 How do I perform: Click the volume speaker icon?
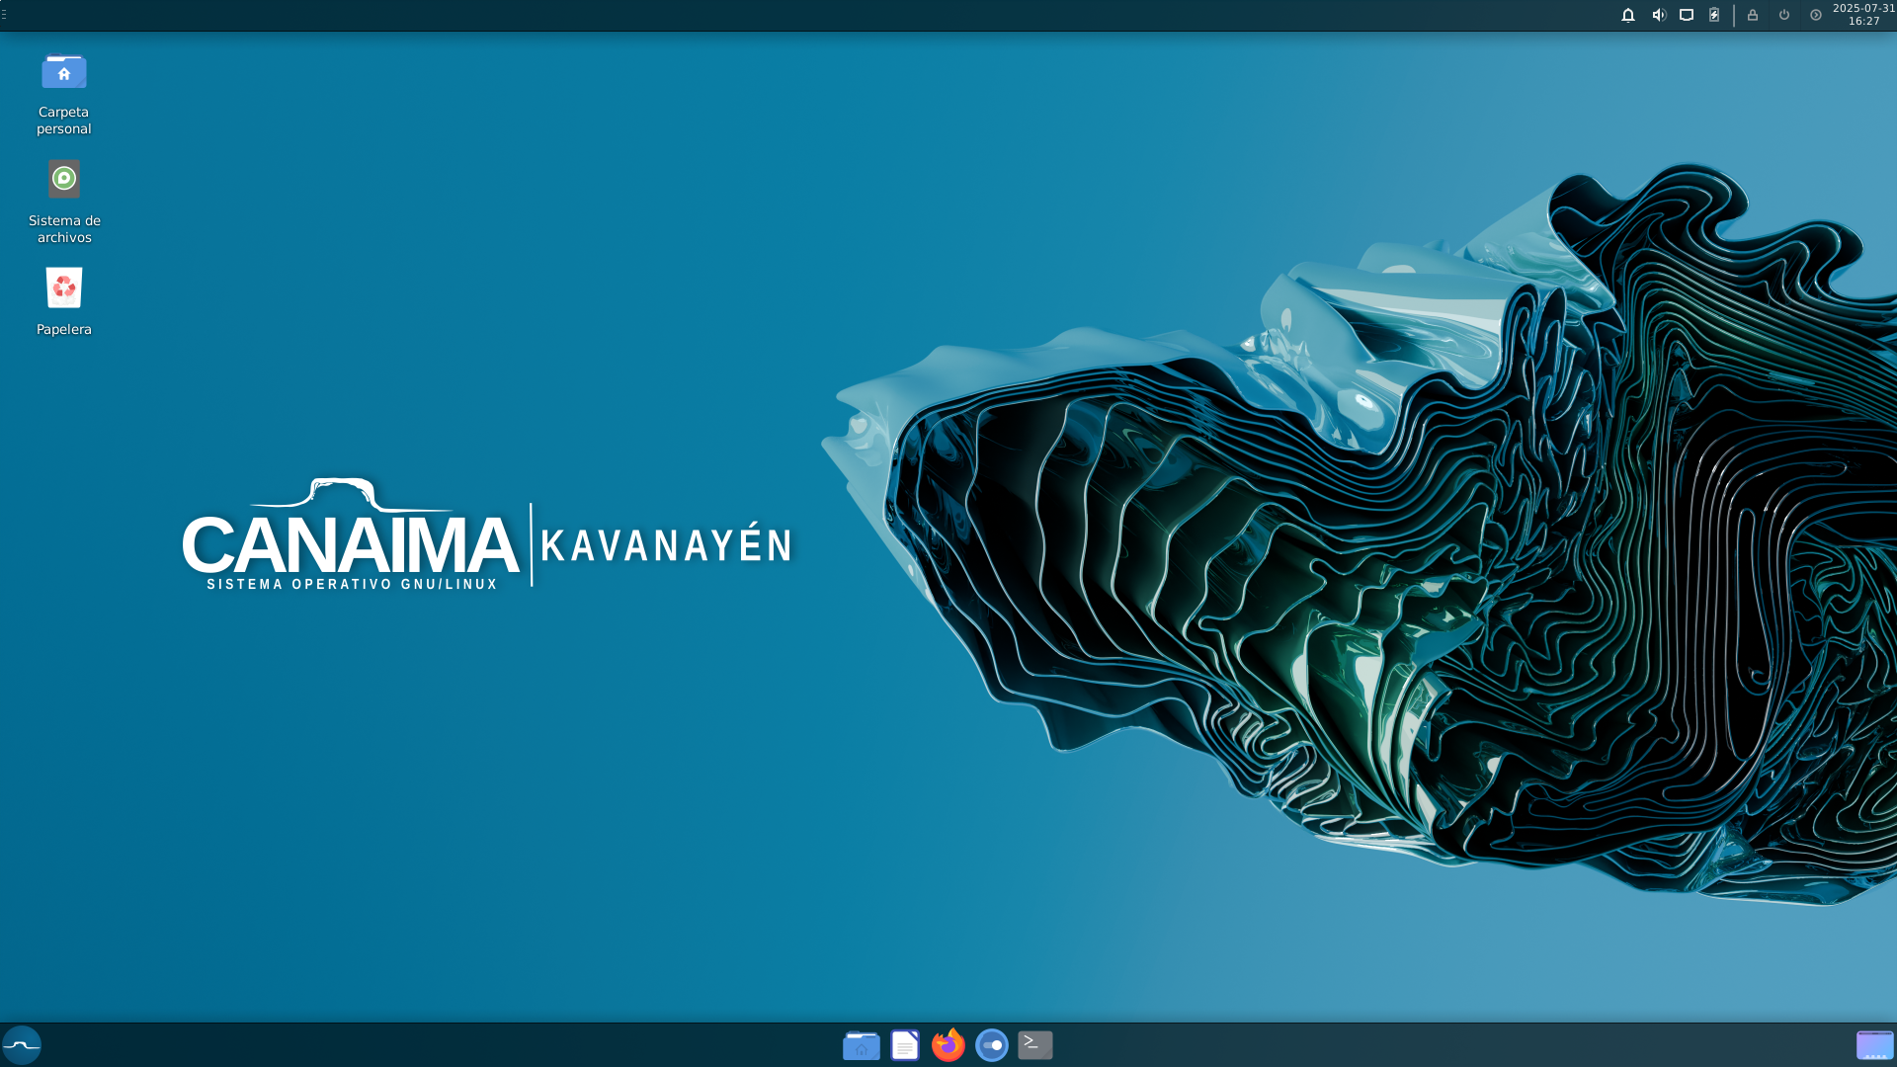click(1659, 15)
